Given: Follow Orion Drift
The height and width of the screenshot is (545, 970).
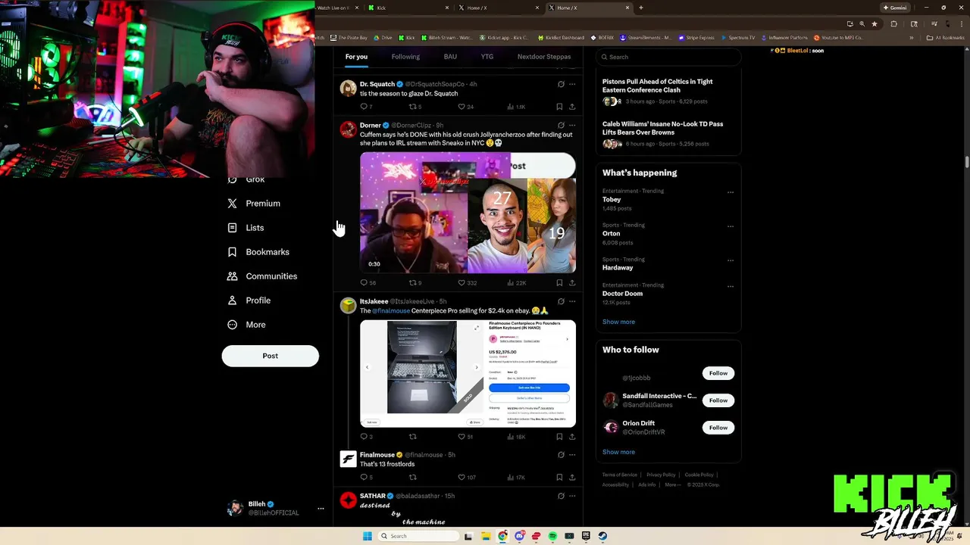Looking at the screenshot, I should 718,428.
